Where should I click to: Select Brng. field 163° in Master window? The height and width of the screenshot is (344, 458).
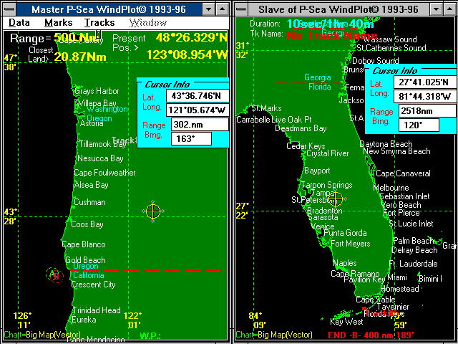pyautogui.click(x=191, y=138)
